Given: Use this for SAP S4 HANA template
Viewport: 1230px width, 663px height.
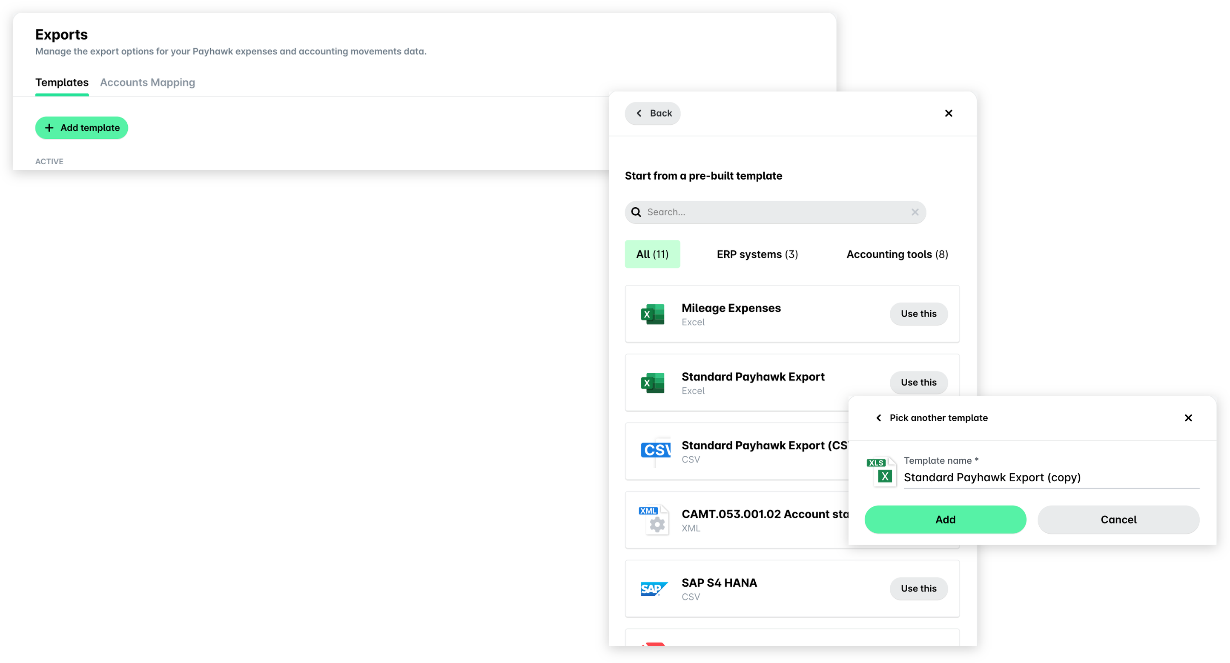Looking at the screenshot, I should 918,589.
